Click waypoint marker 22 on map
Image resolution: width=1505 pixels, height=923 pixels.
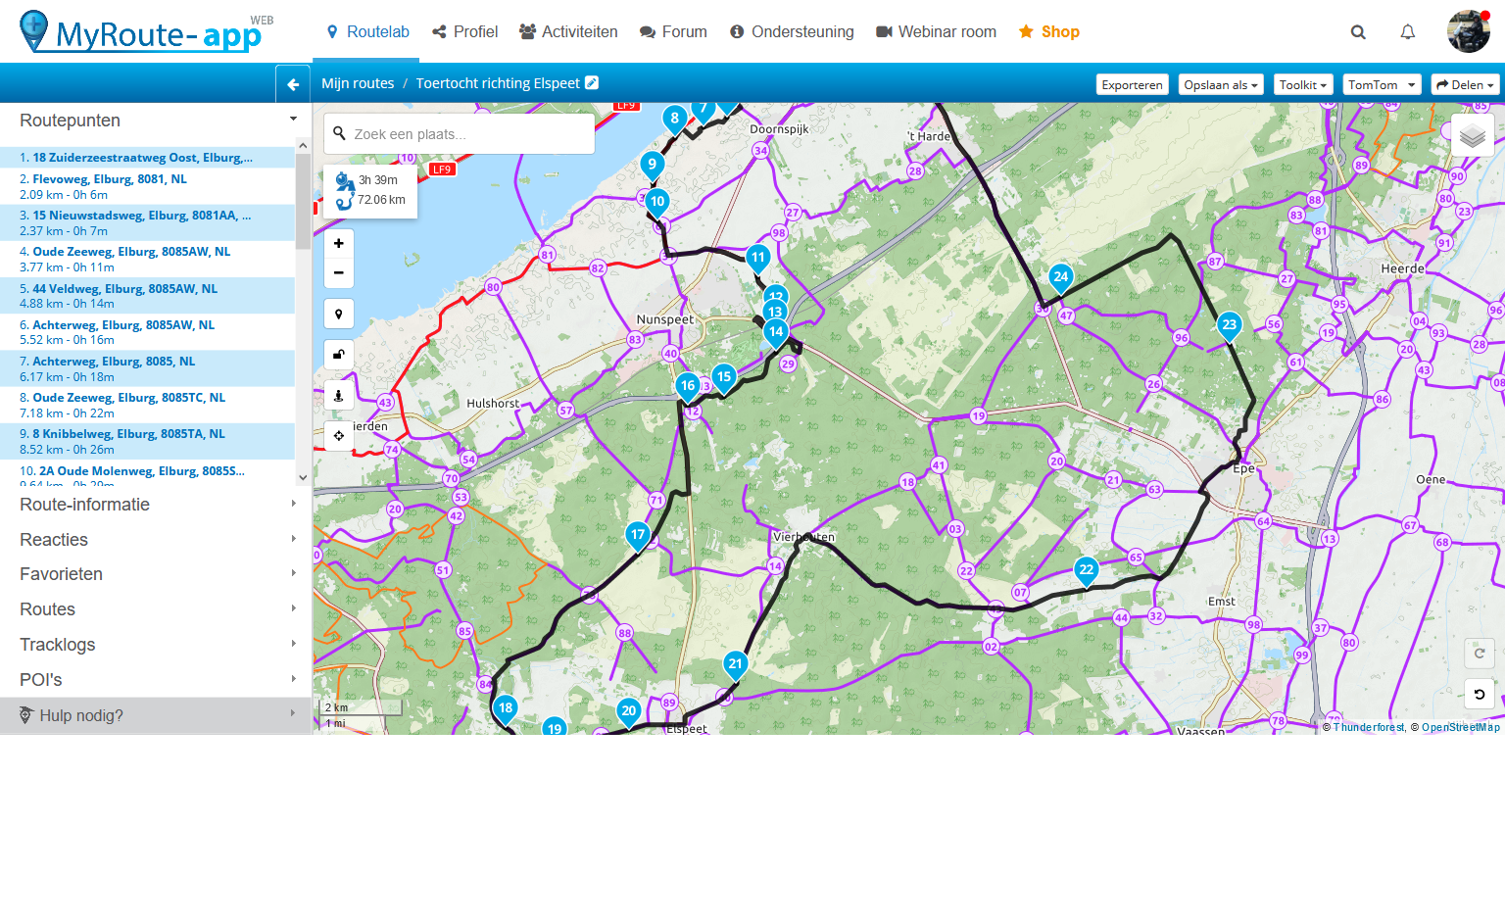click(x=1086, y=571)
